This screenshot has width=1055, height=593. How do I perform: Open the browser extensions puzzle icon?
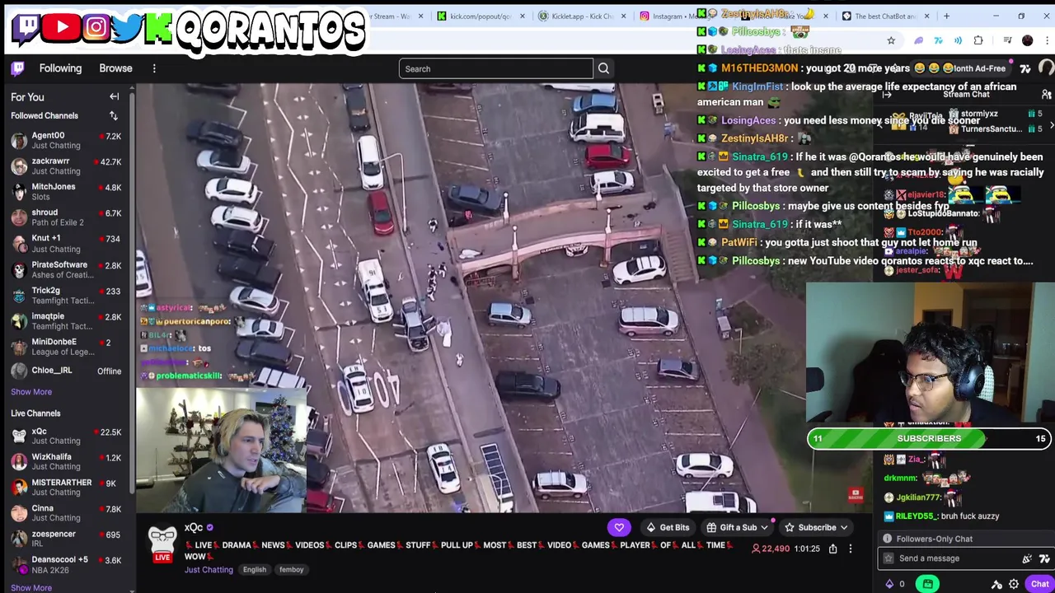(978, 40)
